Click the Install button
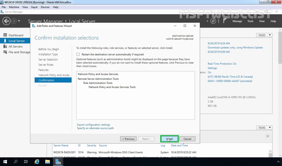The height and width of the screenshot is (166, 282). pyautogui.click(x=169, y=139)
